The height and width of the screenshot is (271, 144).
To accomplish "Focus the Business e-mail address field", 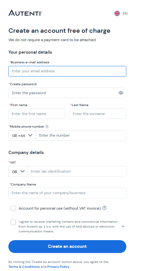I will click(67, 71).
